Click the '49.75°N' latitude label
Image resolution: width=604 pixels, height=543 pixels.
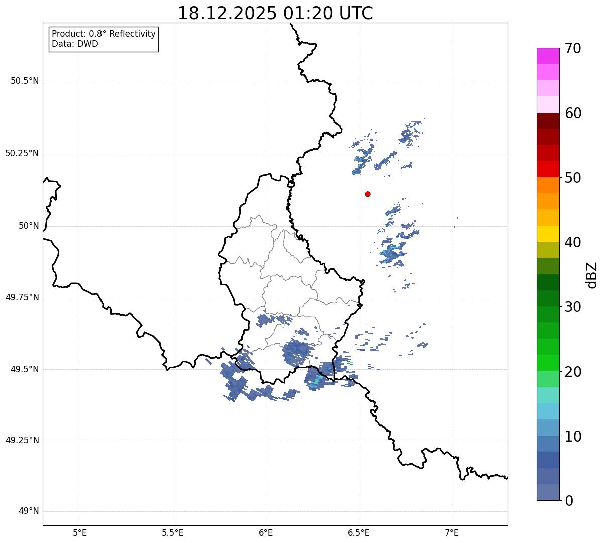point(22,297)
